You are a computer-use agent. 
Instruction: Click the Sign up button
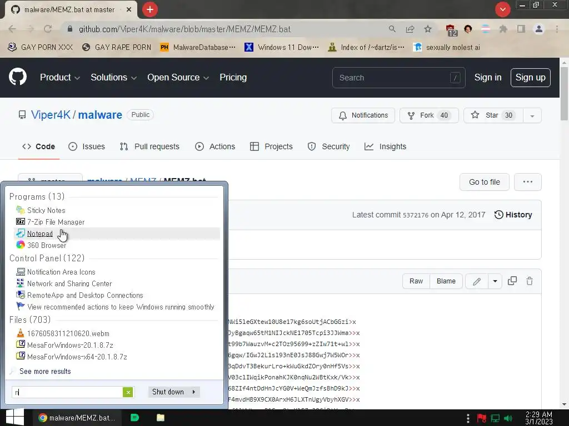(x=530, y=77)
